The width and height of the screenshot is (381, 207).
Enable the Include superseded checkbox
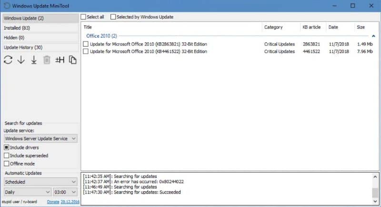point(7,155)
